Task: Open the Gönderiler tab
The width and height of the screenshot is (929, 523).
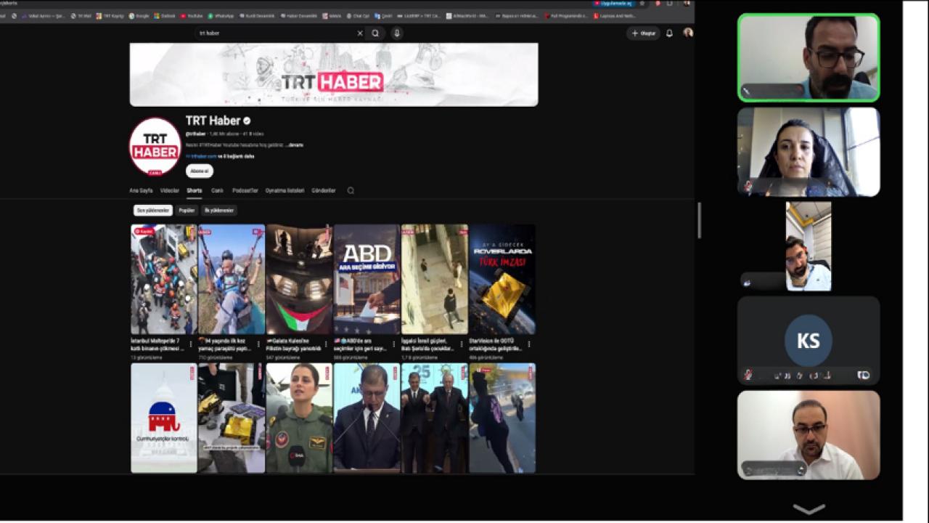Action: pos(324,190)
